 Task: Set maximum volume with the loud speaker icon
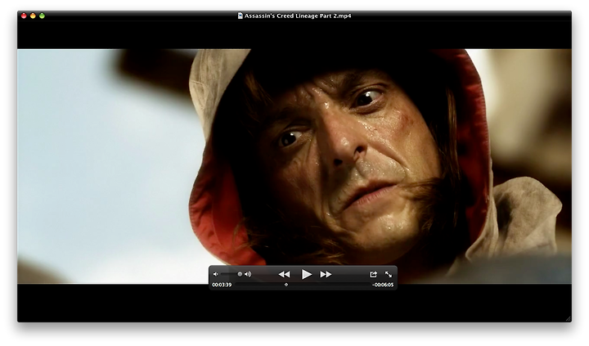pyautogui.click(x=248, y=274)
